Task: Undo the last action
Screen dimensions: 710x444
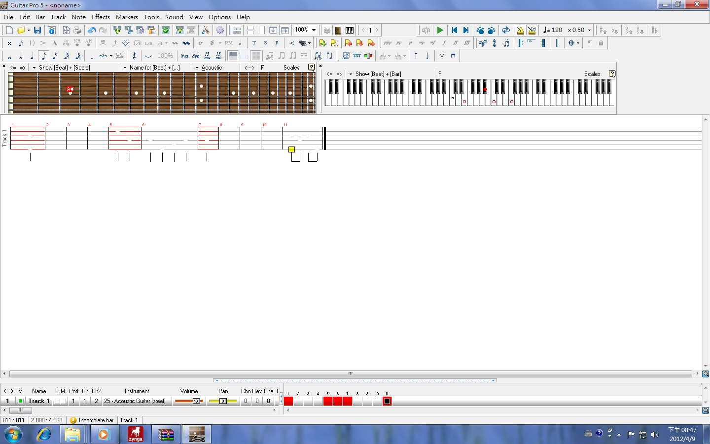Action: (91, 30)
